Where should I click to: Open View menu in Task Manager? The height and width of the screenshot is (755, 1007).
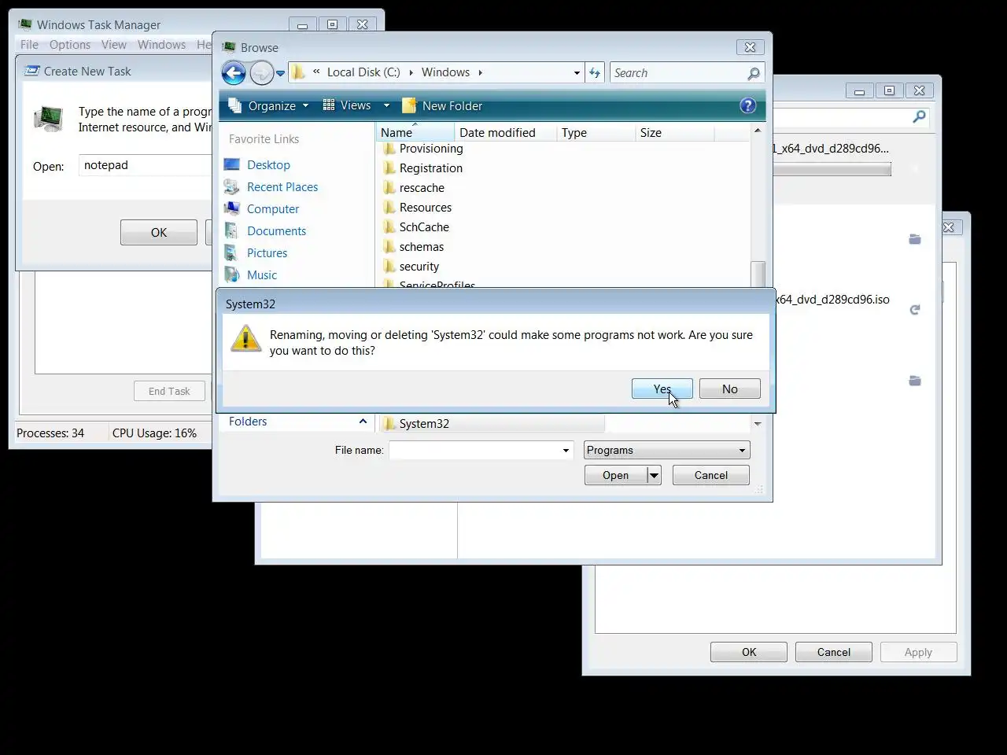tap(114, 45)
